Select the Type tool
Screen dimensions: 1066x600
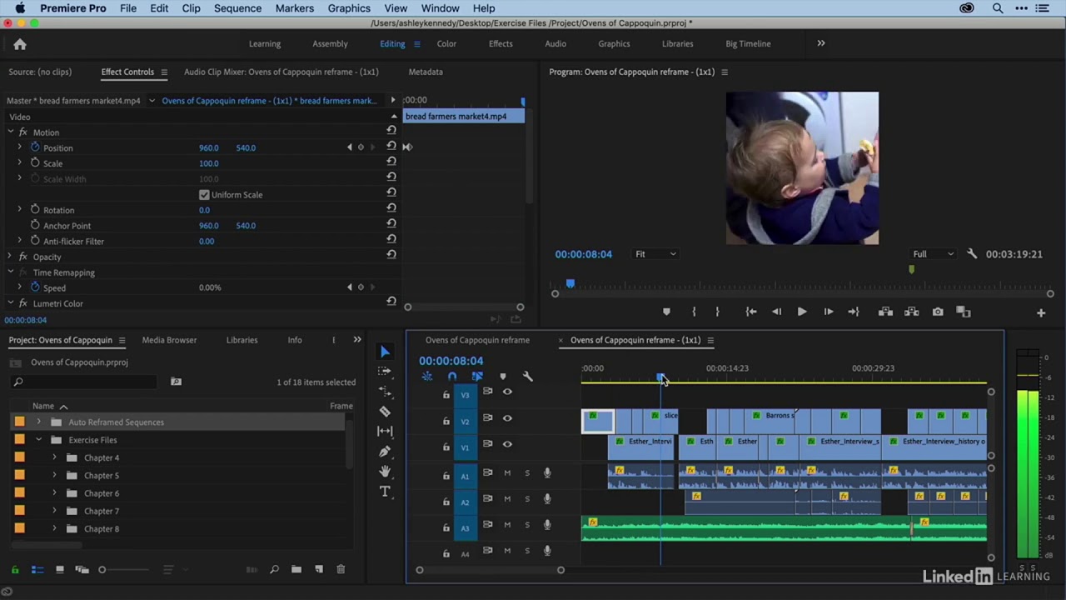point(385,491)
